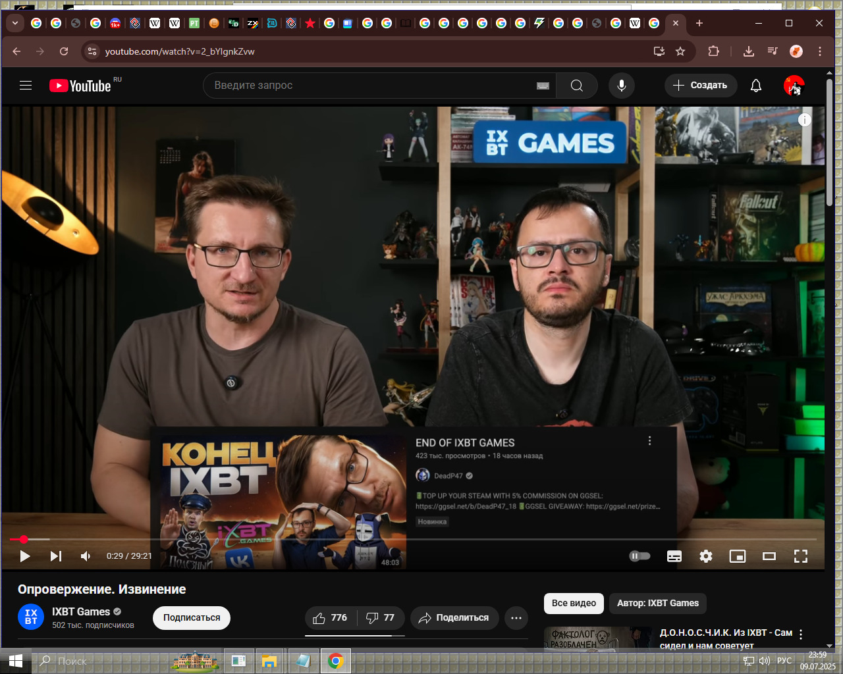Select the Все видео chip
843x674 pixels.
click(574, 603)
